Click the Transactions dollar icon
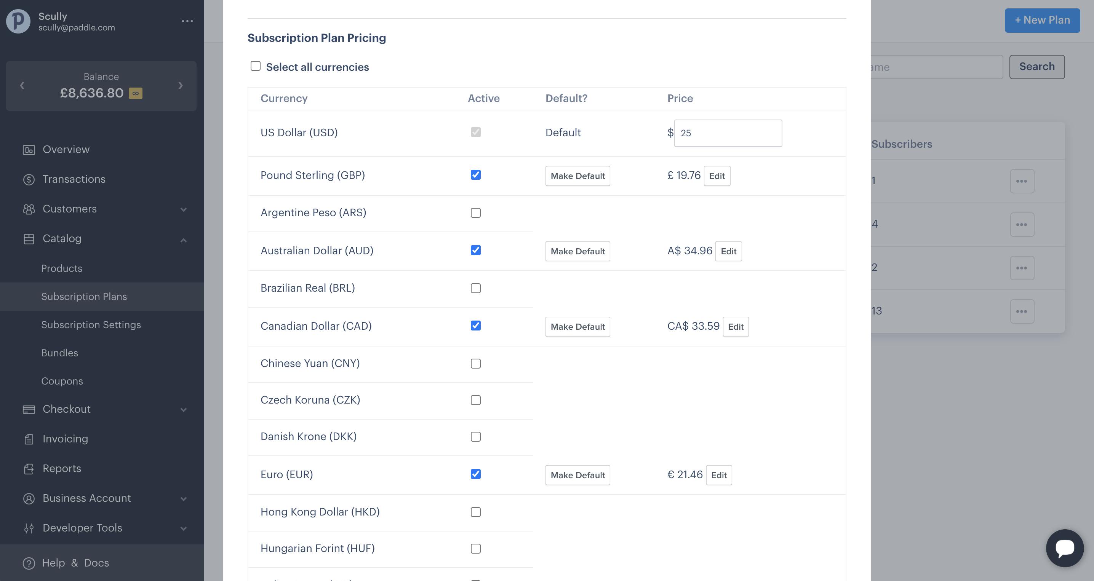 (x=29, y=179)
